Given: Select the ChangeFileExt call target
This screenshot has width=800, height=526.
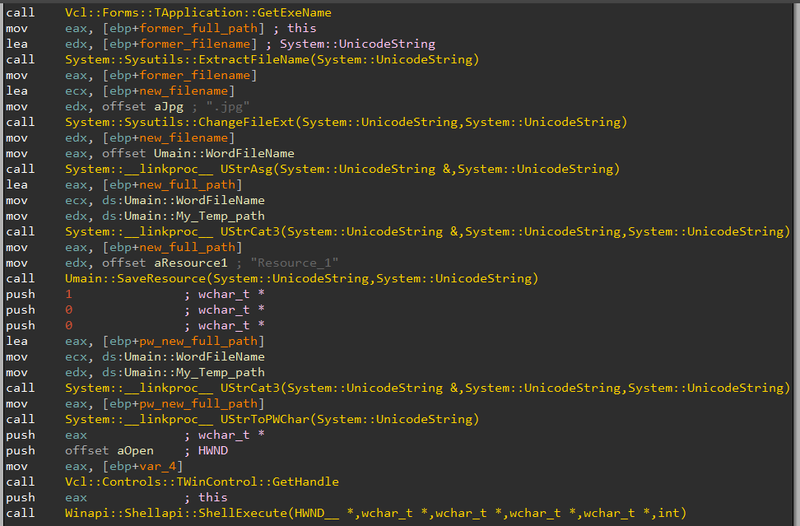Looking at the screenshot, I should pos(346,122).
